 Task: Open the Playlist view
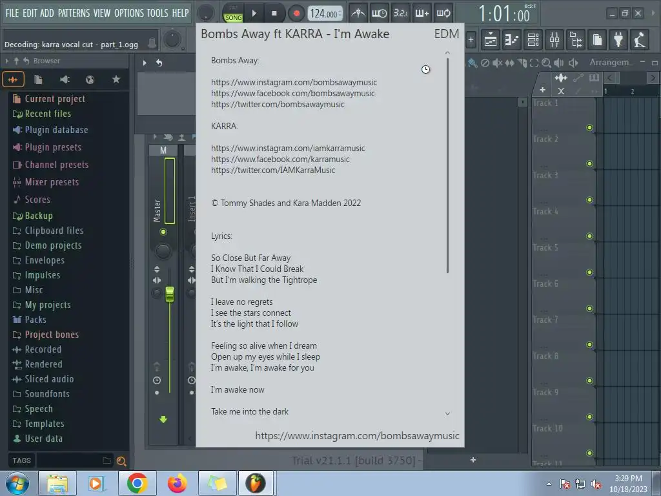pyautogui.click(x=491, y=40)
